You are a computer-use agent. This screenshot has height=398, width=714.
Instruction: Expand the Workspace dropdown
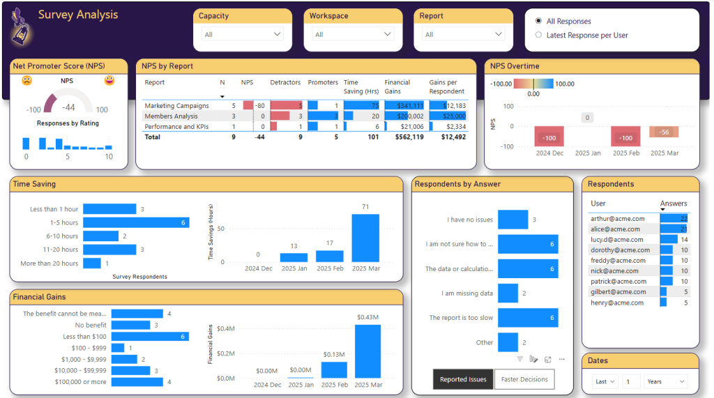pyautogui.click(x=353, y=34)
